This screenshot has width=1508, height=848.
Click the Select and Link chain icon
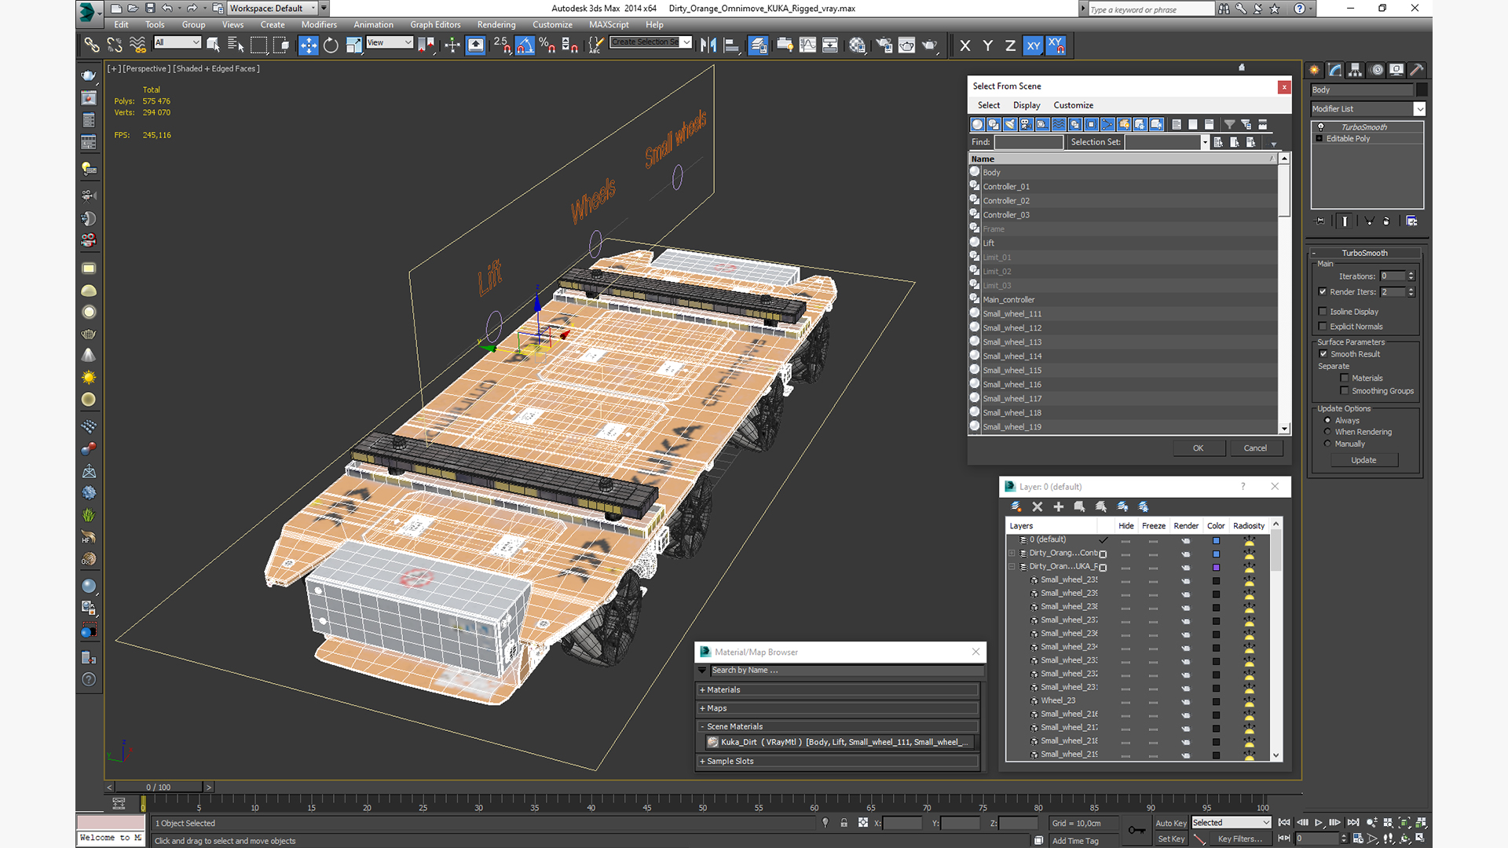(x=92, y=46)
